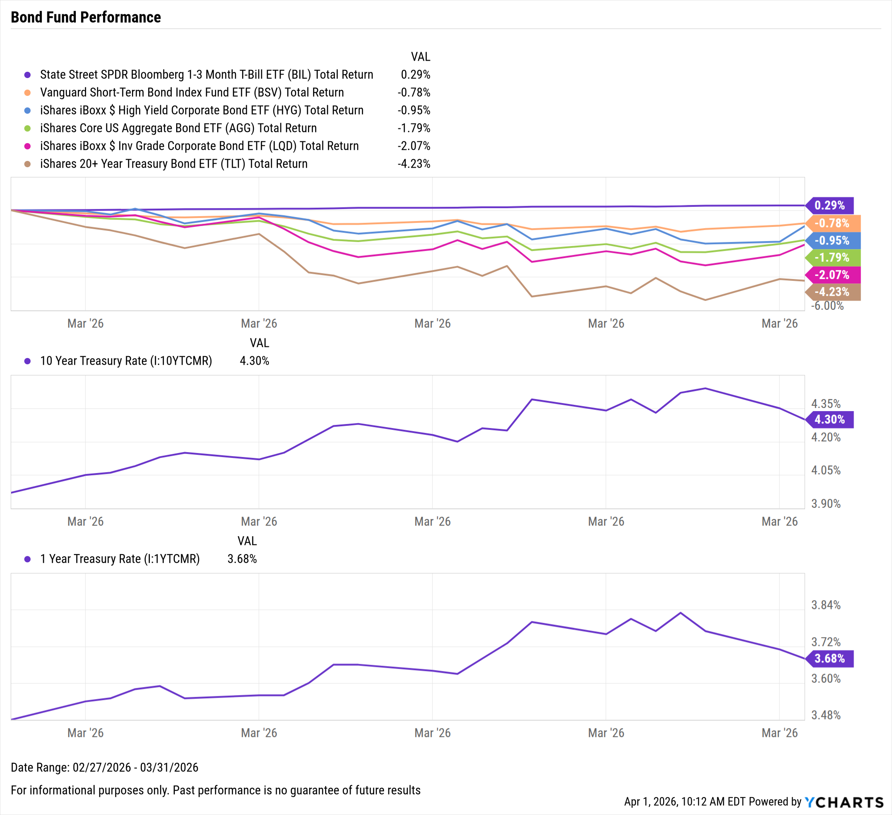
Task: Select the -4.23% brown value flag
Action: pyautogui.click(x=832, y=292)
